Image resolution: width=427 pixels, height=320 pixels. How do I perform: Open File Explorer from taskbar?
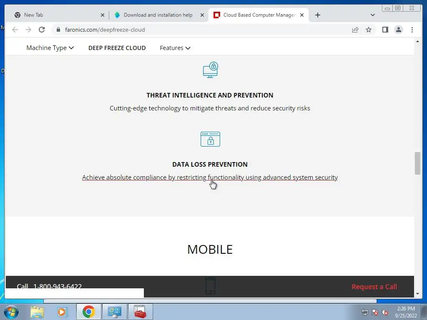(x=37, y=312)
